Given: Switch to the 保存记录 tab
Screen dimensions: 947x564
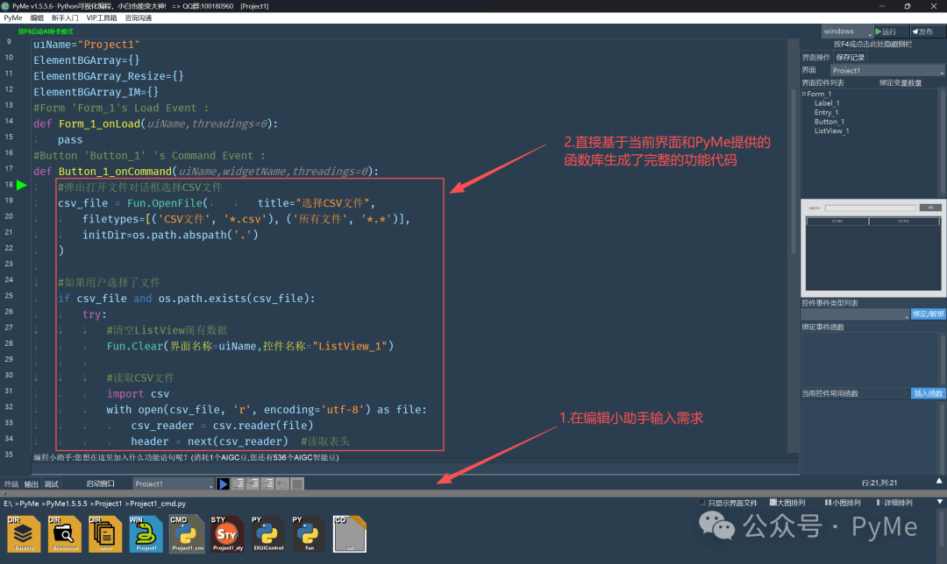Looking at the screenshot, I should [850, 58].
